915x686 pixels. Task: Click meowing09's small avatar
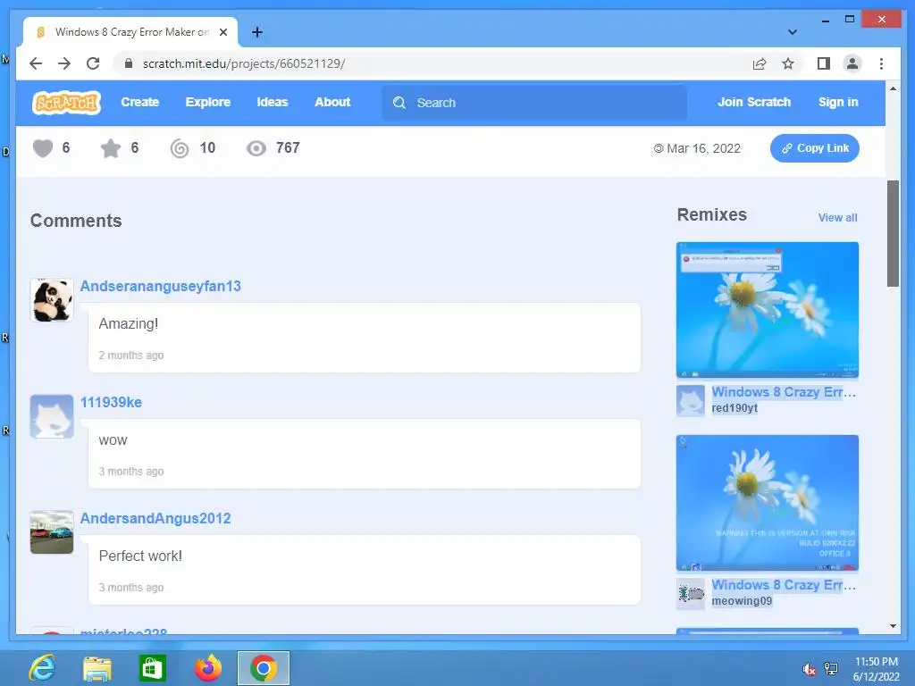click(691, 593)
